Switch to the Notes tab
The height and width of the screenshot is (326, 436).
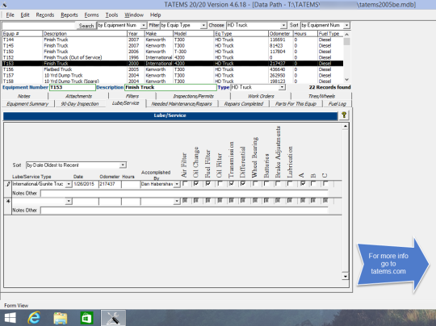tap(24, 96)
